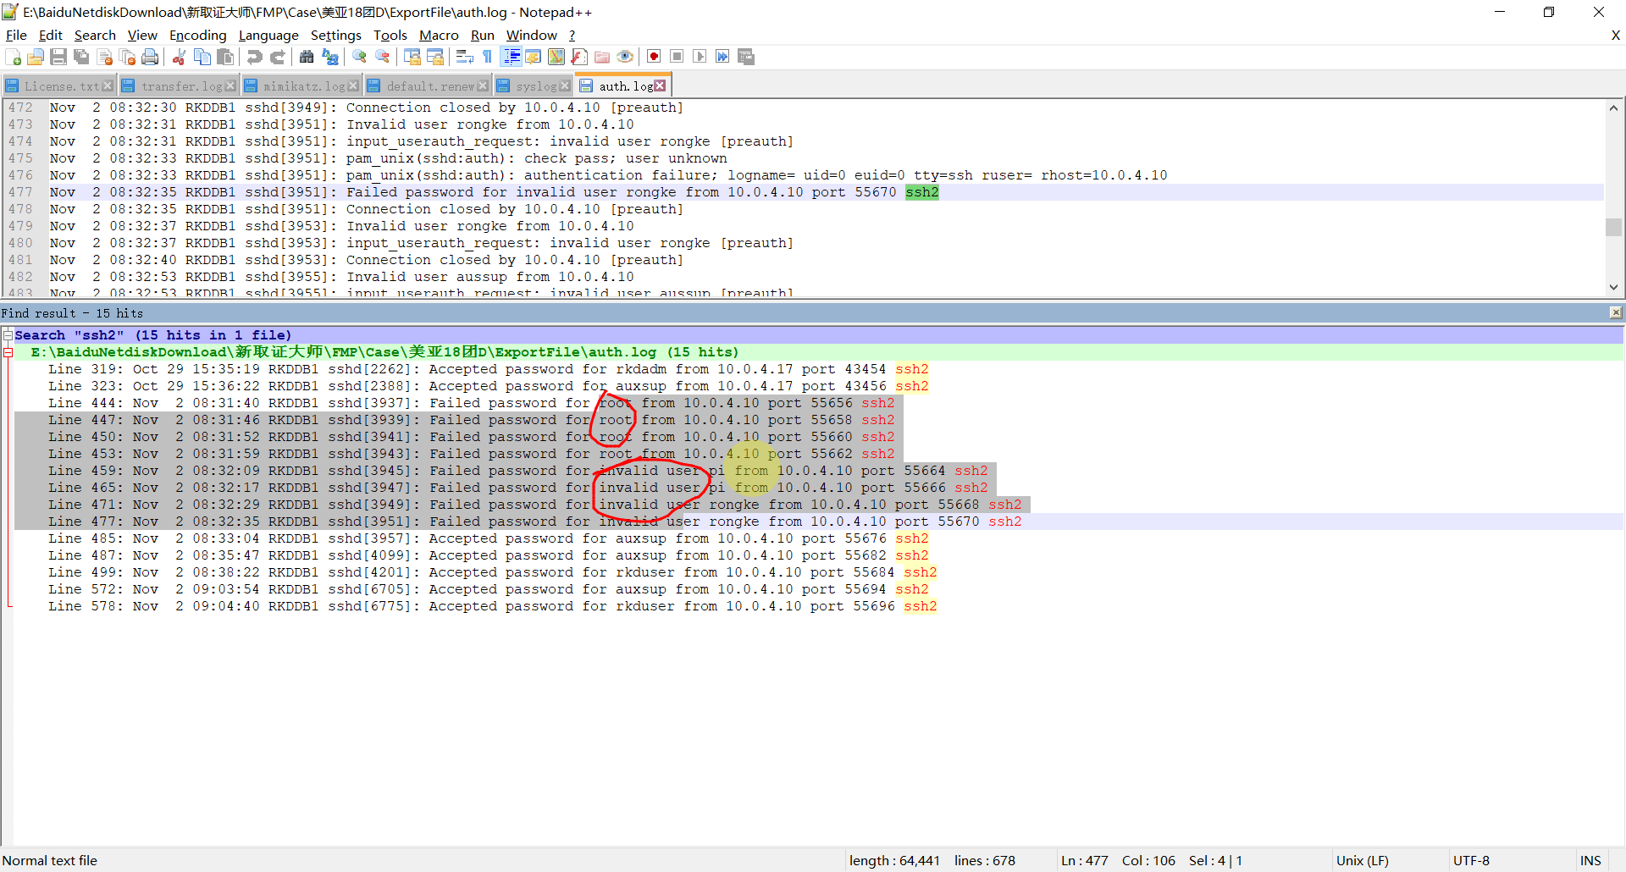
Task: Zoom out using magnifier icon
Action: click(383, 57)
